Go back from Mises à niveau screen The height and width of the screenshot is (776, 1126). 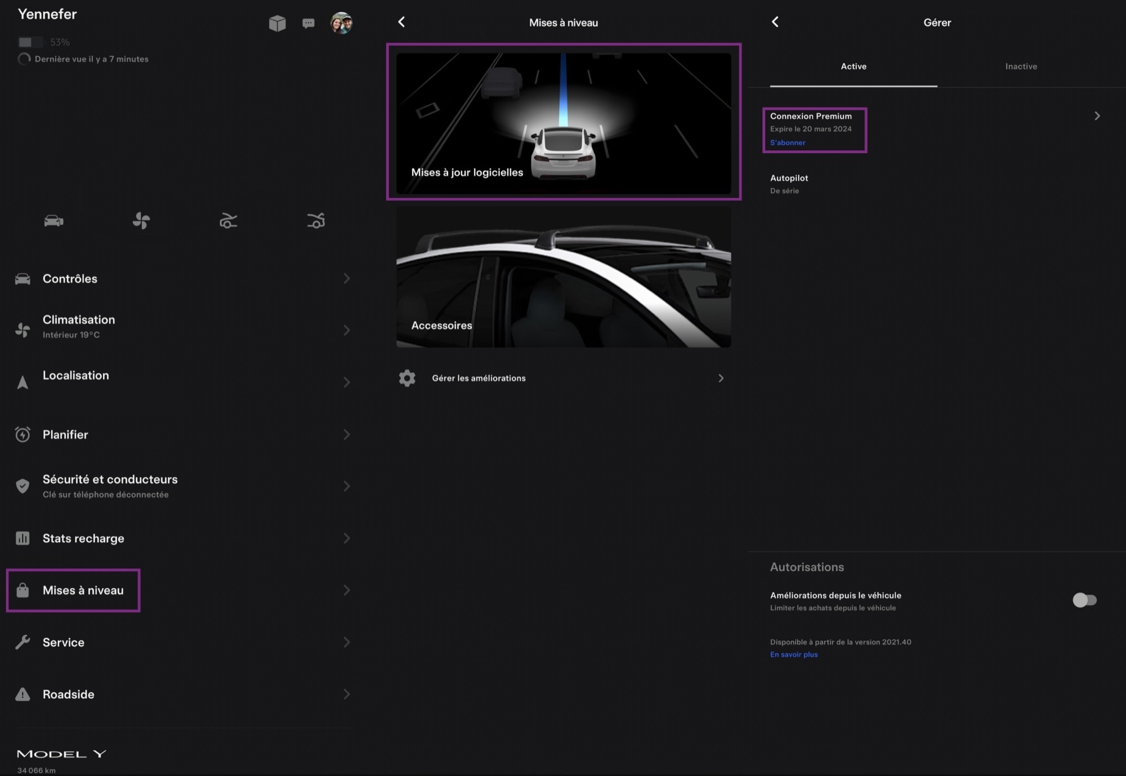point(401,22)
